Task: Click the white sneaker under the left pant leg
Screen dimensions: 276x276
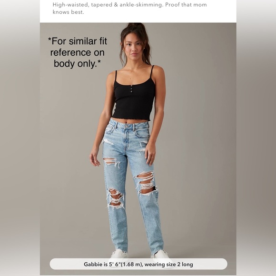Action: [118, 254]
